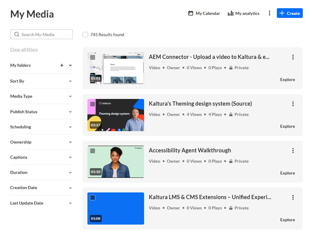The height and width of the screenshot is (234, 318).
Task: Expand the Creation Date filter
Action: (x=41, y=188)
